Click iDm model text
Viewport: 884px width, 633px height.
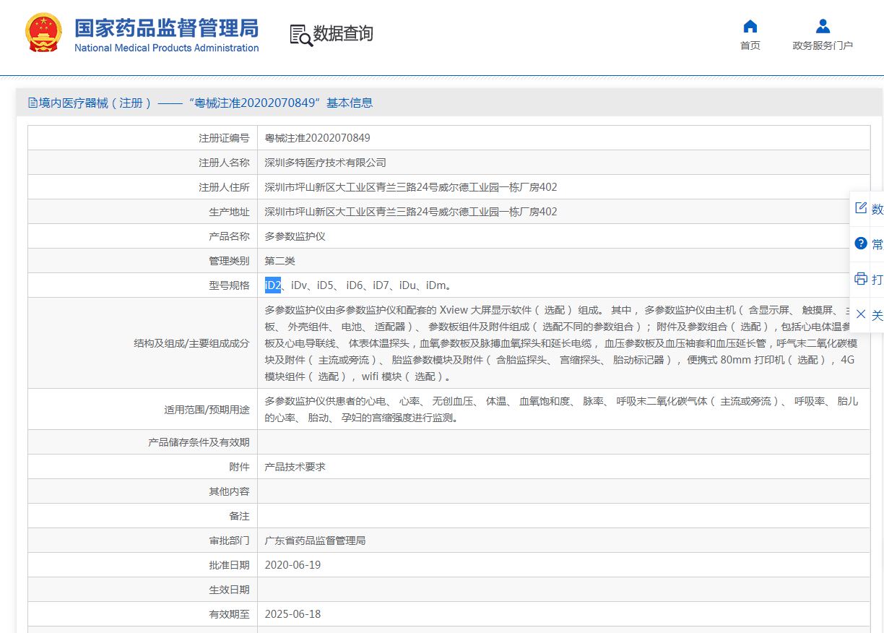coord(435,285)
